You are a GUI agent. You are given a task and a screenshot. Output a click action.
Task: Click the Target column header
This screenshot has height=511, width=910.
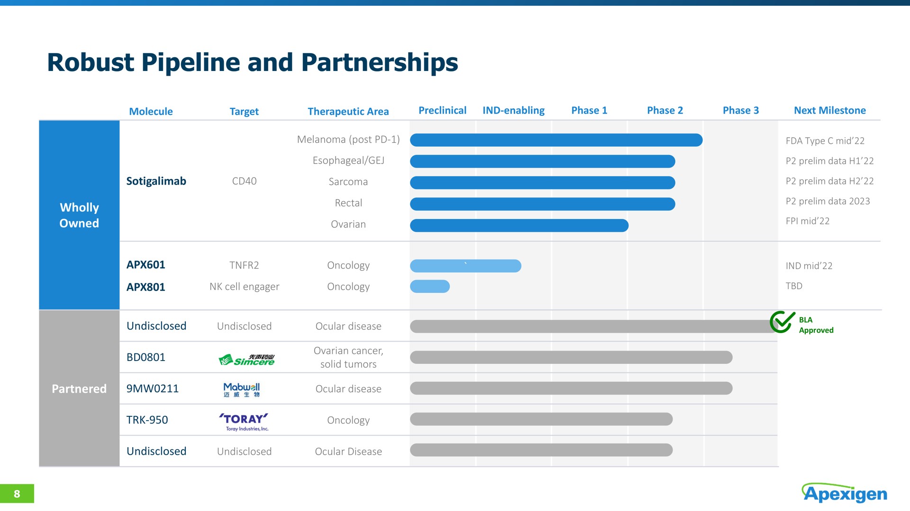click(244, 111)
